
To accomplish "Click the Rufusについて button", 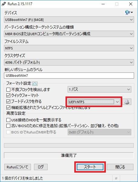I will tap(18, 167).
